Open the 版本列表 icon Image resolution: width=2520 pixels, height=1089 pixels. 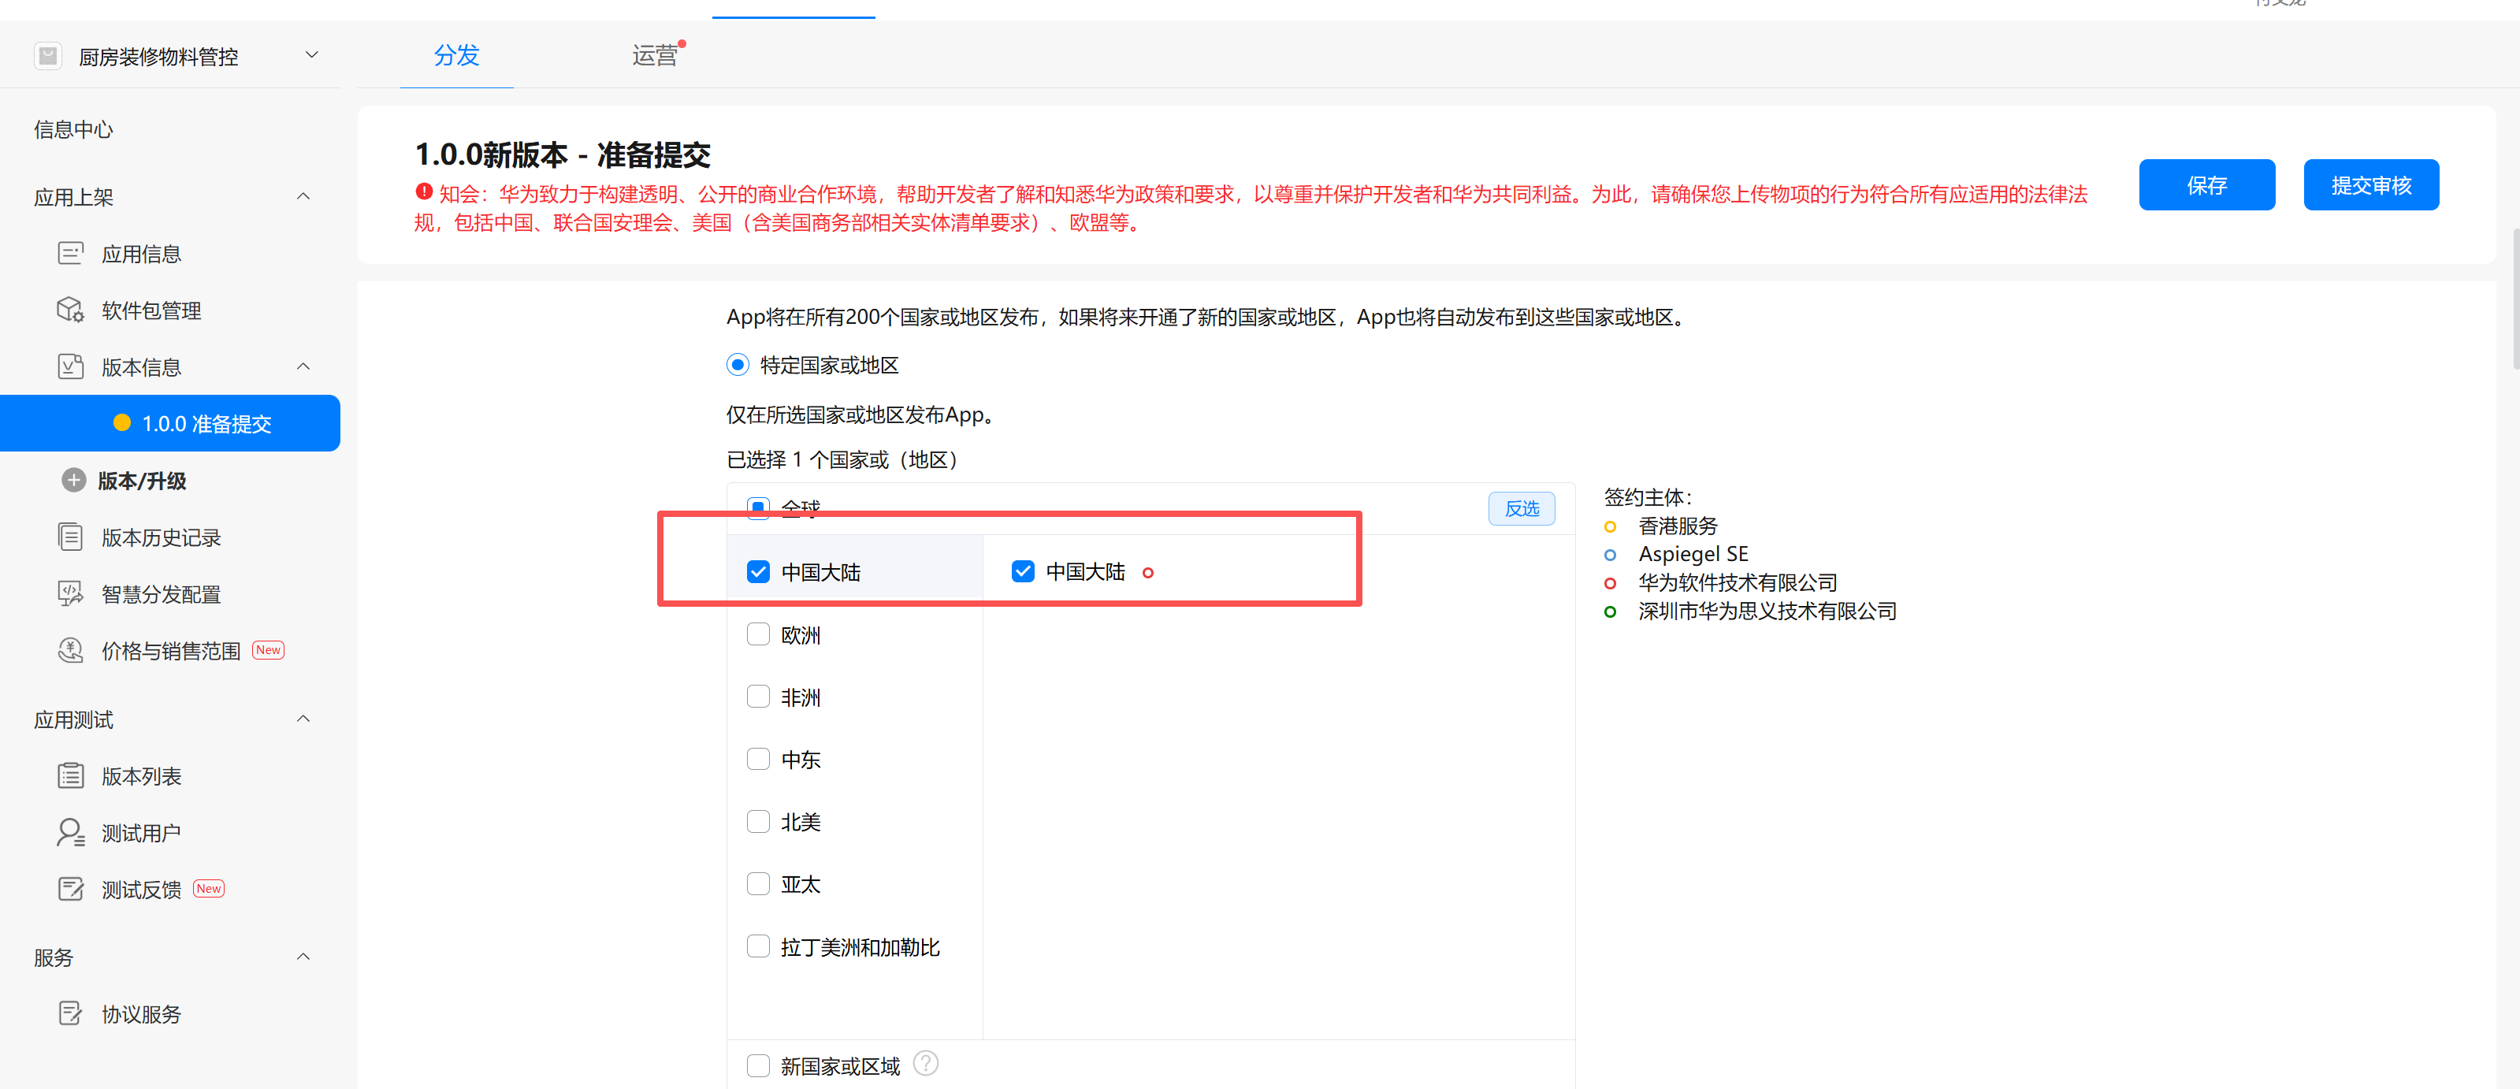(x=70, y=776)
